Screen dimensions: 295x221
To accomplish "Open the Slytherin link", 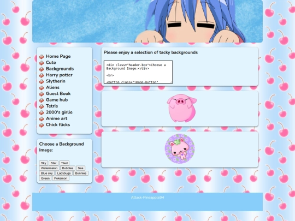I will [56, 81].
